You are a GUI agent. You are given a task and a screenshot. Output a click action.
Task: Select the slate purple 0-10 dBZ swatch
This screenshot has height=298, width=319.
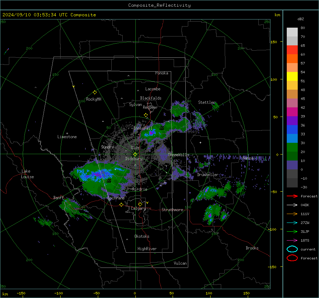pyautogui.click(x=292, y=165)
